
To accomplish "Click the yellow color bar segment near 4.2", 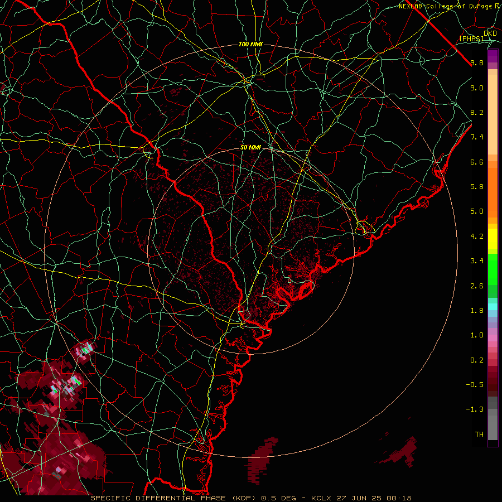I will click(493, 239).
